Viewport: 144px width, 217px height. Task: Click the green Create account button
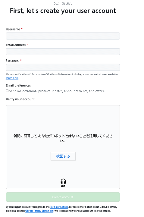point(63,197)
